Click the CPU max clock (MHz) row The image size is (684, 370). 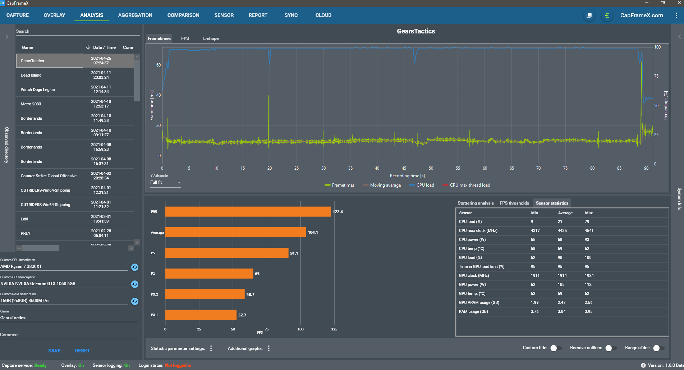[x=562, y=230]
